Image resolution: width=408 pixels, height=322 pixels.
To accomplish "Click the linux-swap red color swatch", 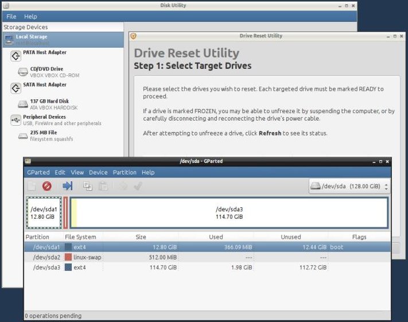I will (68, 257).
